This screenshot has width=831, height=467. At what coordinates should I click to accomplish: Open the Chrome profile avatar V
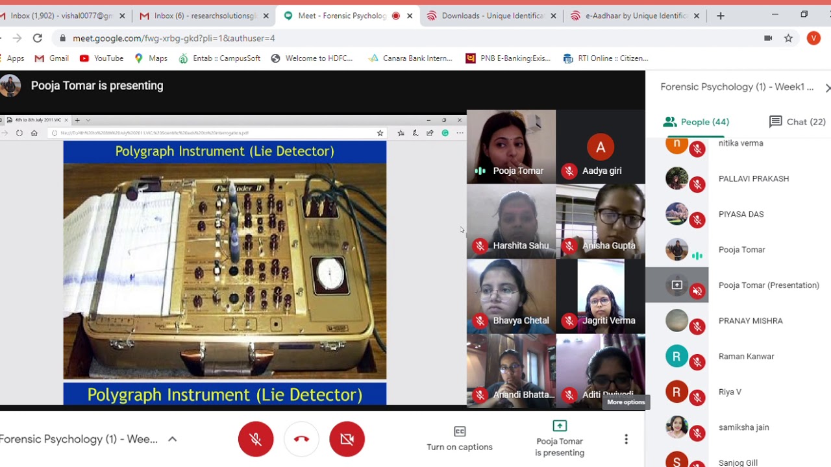point(813,38)
